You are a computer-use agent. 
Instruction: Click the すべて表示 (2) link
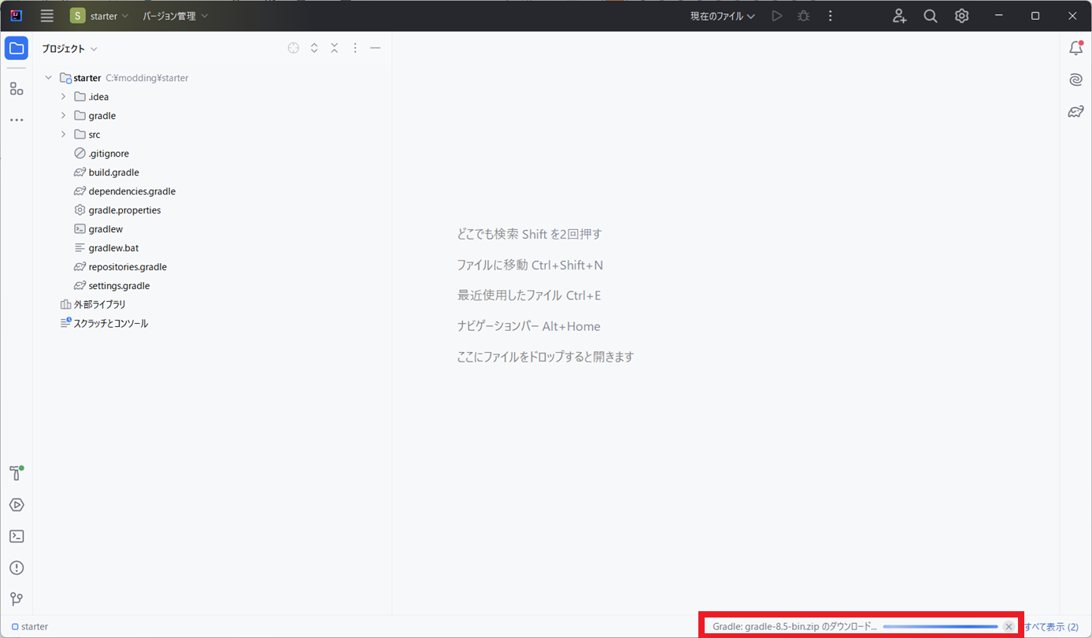[x=1051, y=627]
